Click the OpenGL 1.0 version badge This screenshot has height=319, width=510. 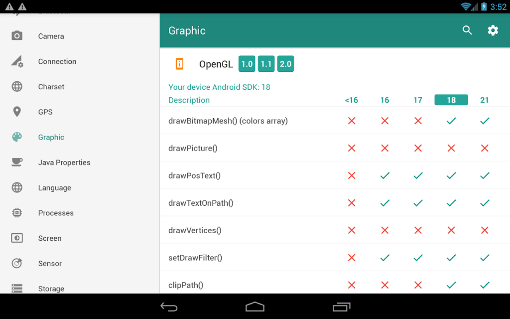247,64
